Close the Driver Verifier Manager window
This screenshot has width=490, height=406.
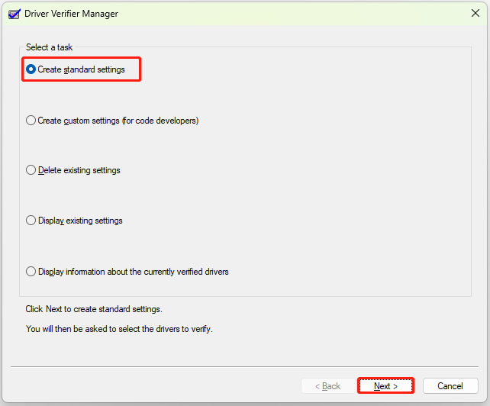(475, 13)
